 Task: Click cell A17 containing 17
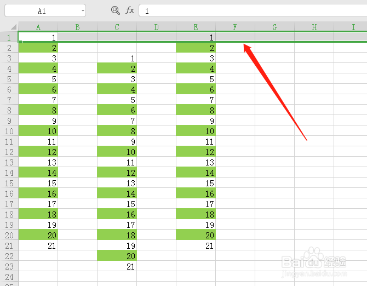pyautogui.click(x=38, y=204)
